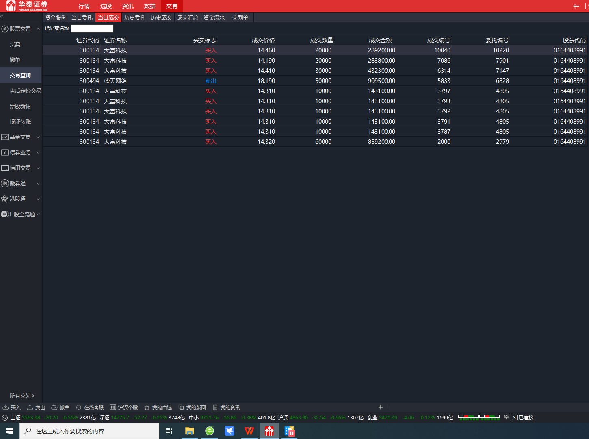Image resolution: width=589 pixels, height=439 pixels.
Task: Expand the 基金交易 section
Action: [38, 137]
